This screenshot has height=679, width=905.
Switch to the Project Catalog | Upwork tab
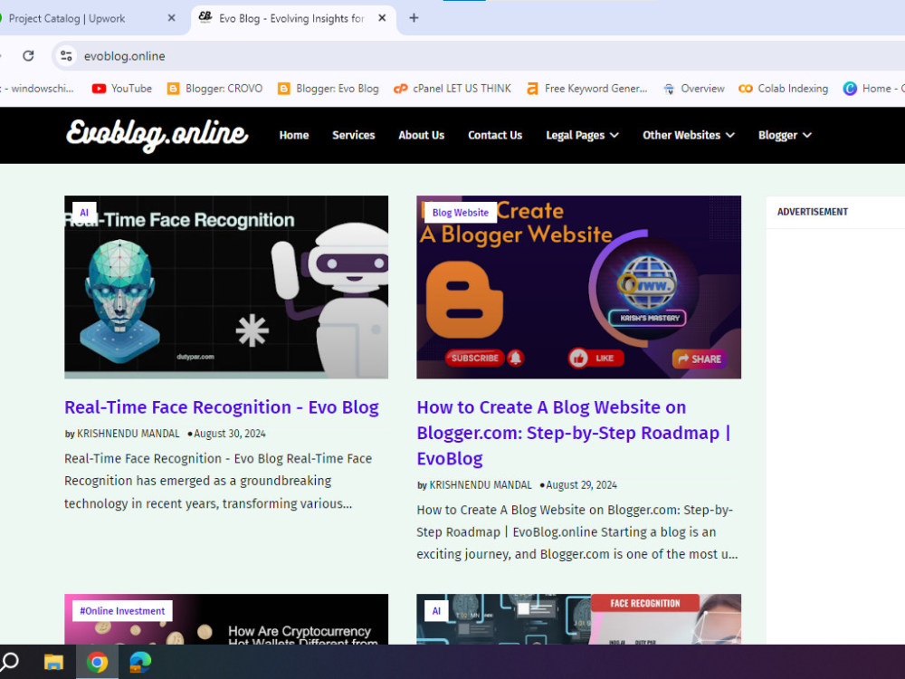pos(87,18)
